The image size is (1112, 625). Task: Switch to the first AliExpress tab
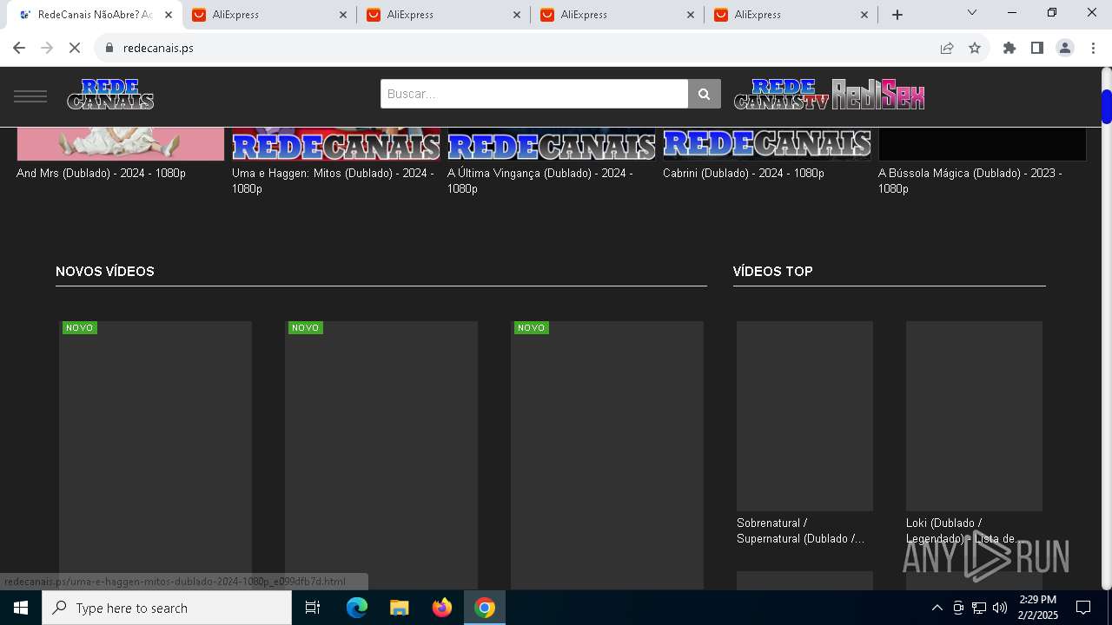269,15
